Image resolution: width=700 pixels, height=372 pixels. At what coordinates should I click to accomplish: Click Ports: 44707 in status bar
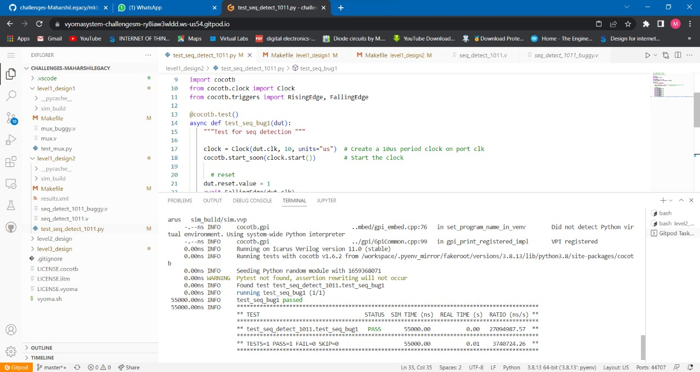(x=651, y=368)
